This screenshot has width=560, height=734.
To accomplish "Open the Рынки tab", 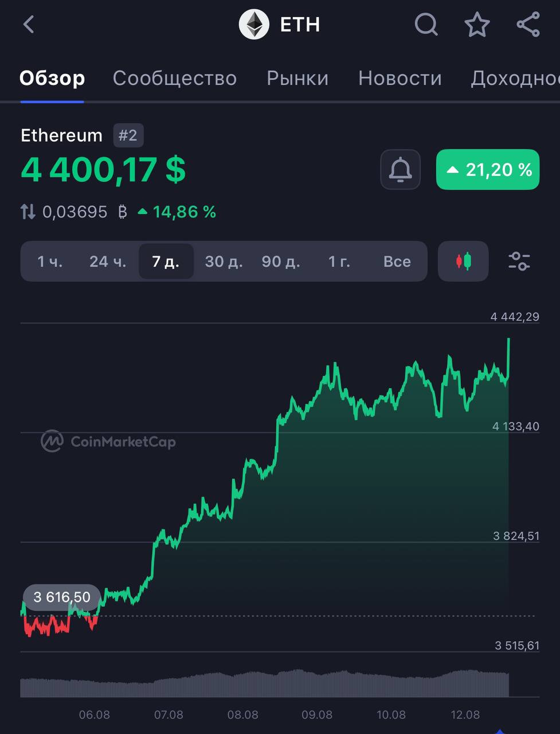I will [x=297, y=78].
